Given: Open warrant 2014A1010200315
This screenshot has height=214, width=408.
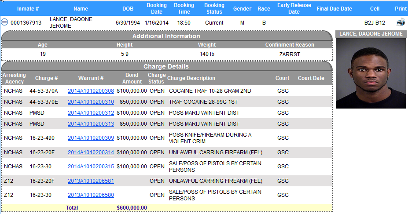Looking at the screenshot, I should coord(91,167).
